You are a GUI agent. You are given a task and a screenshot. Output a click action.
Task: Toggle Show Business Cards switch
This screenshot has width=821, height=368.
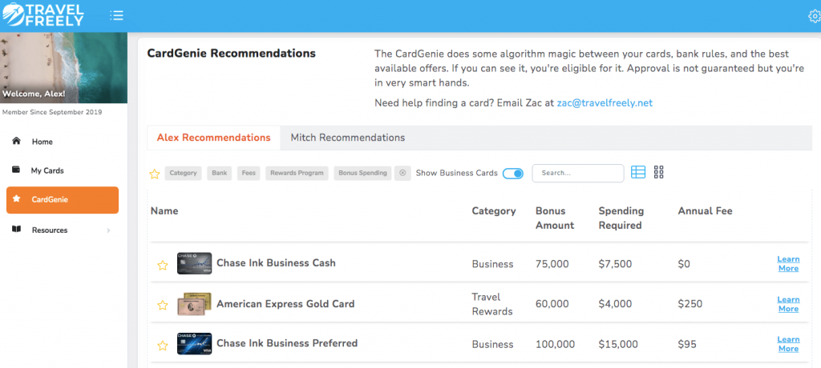point(512,173)
